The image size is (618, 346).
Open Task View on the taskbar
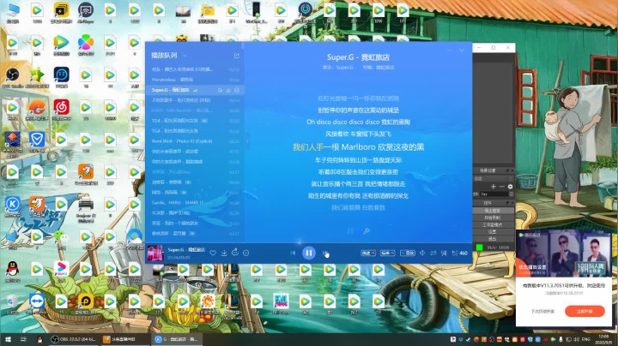point(23,339)
